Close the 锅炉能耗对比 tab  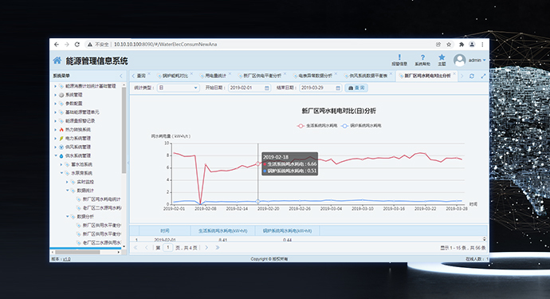coord(191,73)
